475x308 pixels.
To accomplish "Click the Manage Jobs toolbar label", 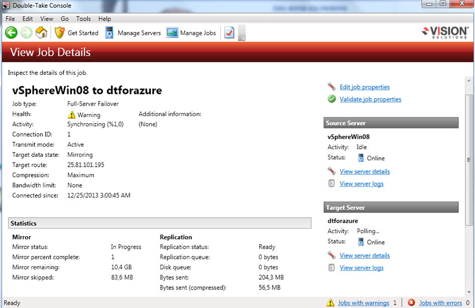I will click(198, 33).
